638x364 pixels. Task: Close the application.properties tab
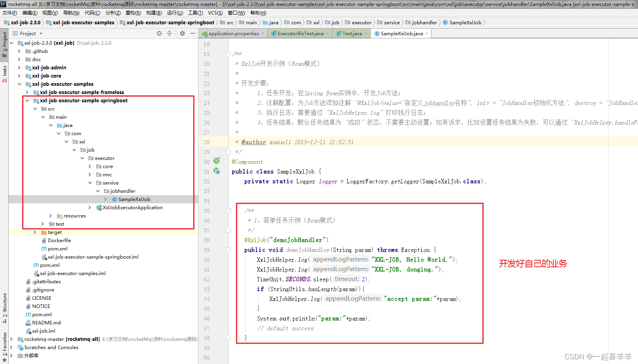[x=263, y=33]
